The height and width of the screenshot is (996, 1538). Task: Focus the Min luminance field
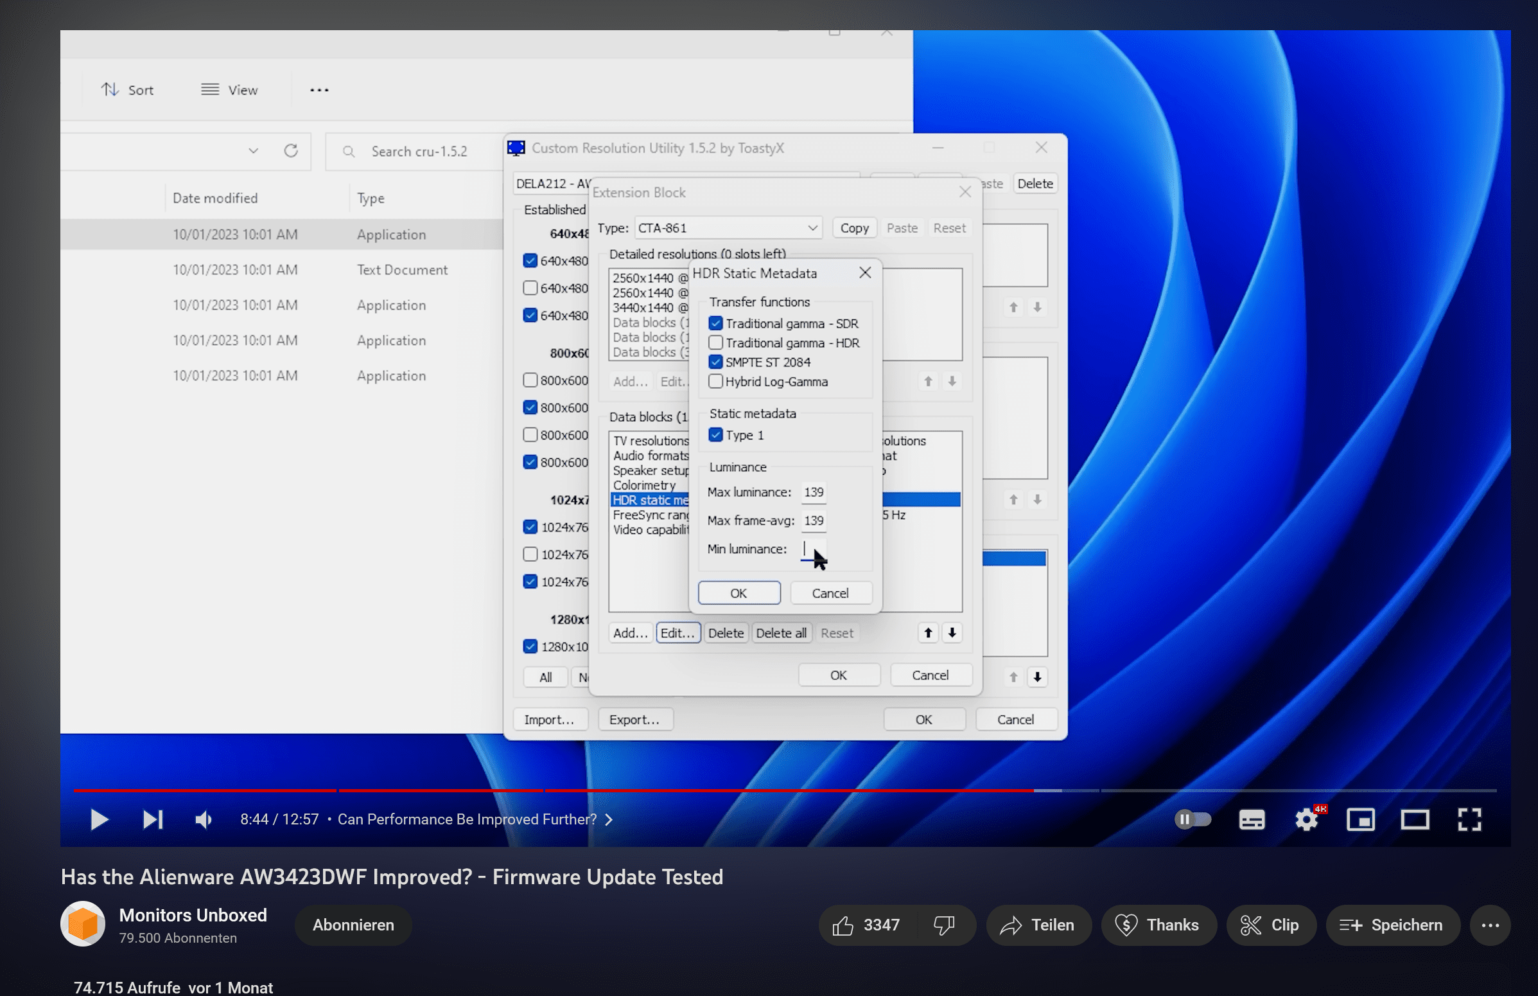[x=814, y=549]
